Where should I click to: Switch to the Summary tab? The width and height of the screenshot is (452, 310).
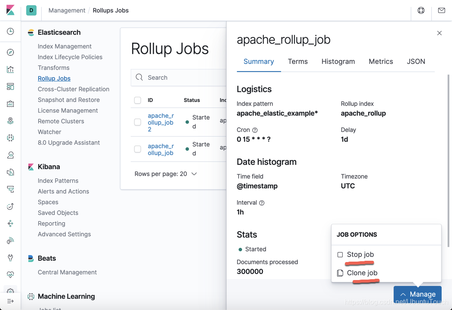coord(259,61)
